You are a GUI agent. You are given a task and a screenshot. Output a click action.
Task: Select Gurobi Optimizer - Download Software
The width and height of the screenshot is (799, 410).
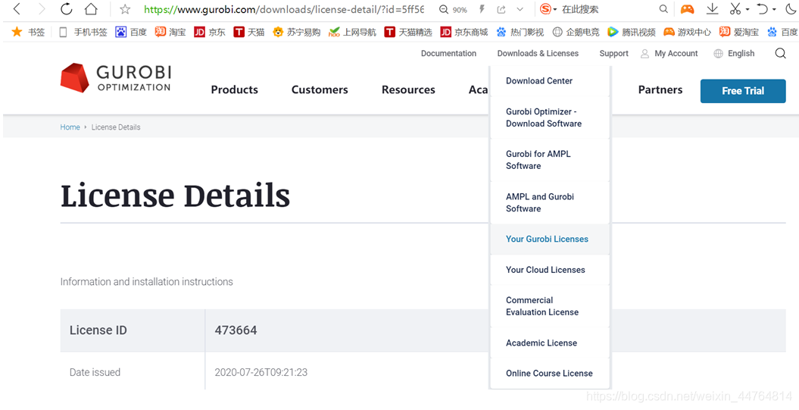click(x=550, y=117)
